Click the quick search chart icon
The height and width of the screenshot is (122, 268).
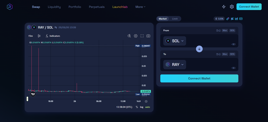click(x=129, y=36)
